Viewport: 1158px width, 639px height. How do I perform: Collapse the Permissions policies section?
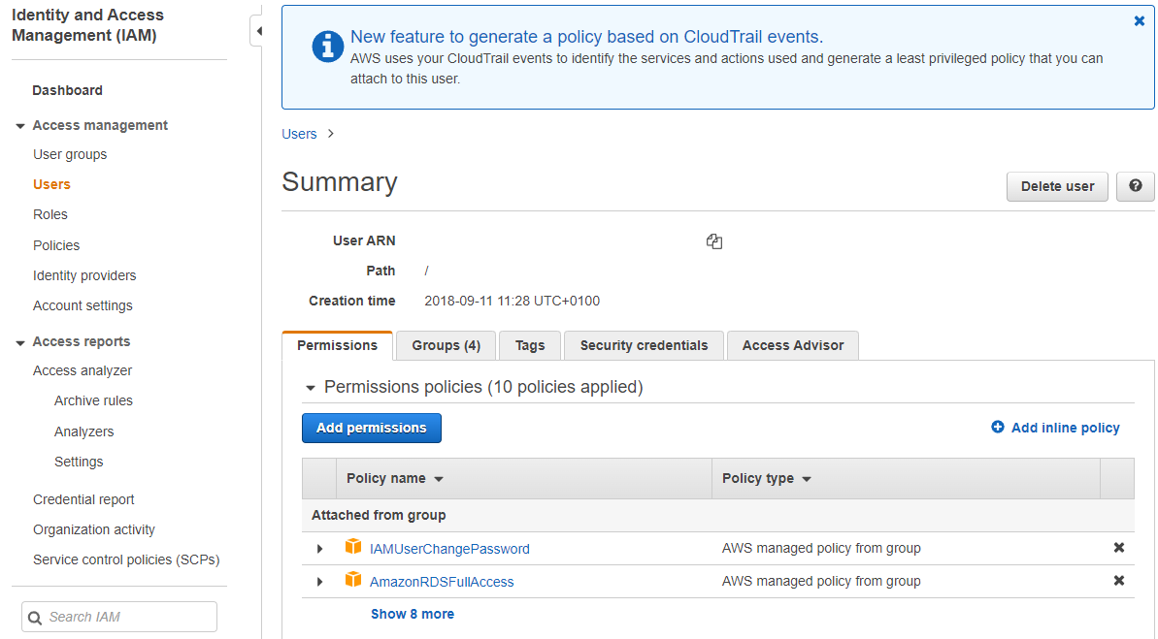click(x=311, y=388)
